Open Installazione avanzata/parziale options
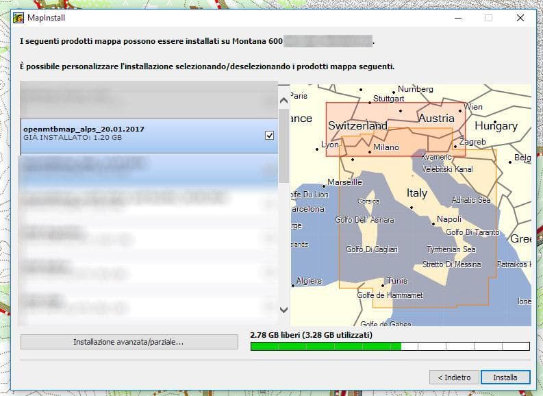 [x=129, y=342]
